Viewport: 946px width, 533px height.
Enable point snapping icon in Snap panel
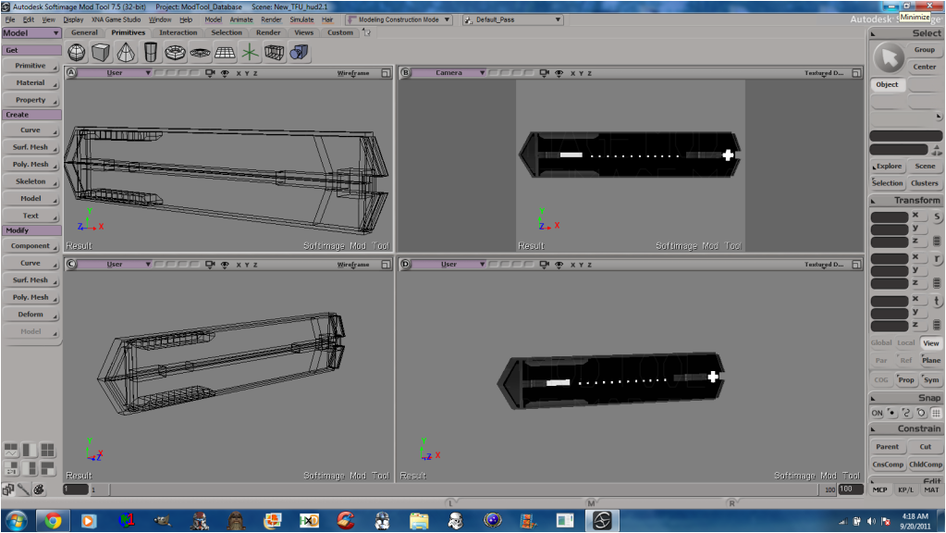891,413
